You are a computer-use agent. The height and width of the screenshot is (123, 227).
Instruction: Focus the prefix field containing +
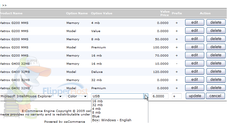click(x=177, y=96)
